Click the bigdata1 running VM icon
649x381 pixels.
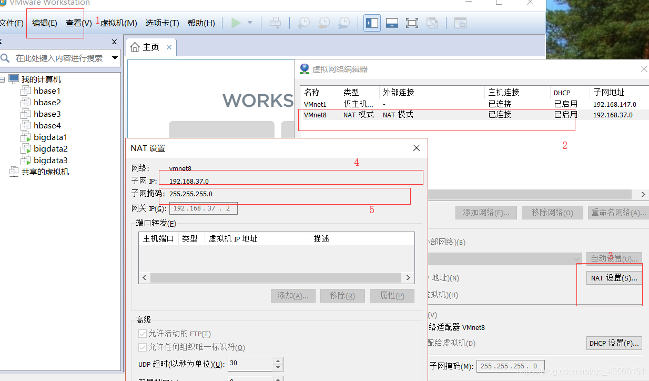[x=26, y=137]
